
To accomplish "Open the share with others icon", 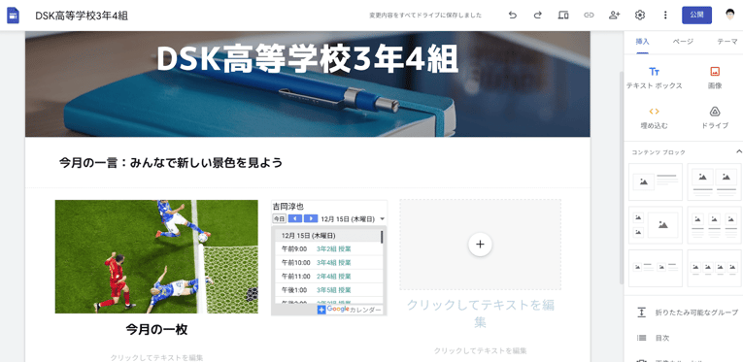I will 614,16.
